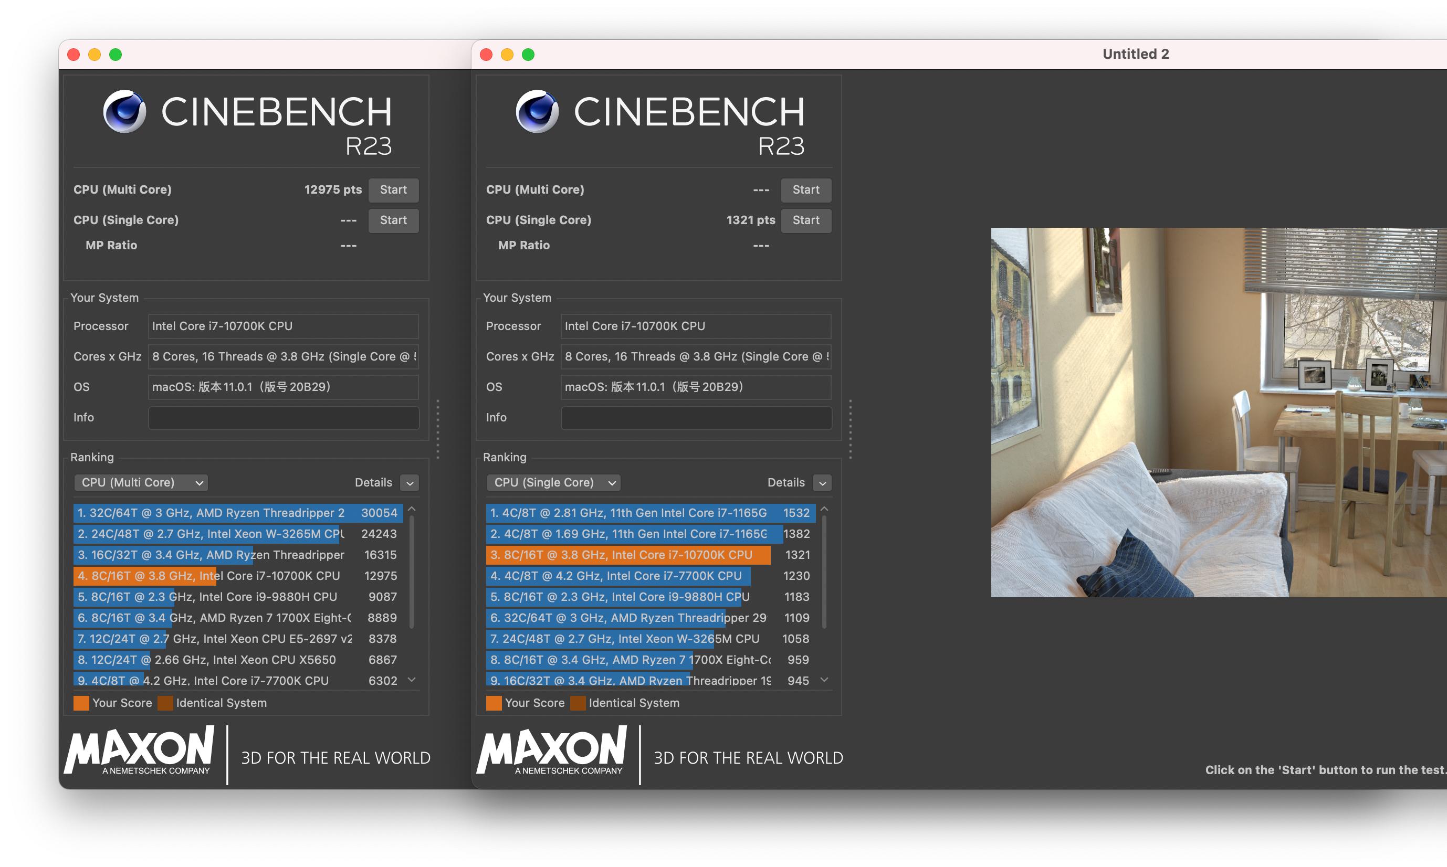Expand Details chevron in left ranking panel
This screenshot has height=867, width=1447.
coord(410,483)
